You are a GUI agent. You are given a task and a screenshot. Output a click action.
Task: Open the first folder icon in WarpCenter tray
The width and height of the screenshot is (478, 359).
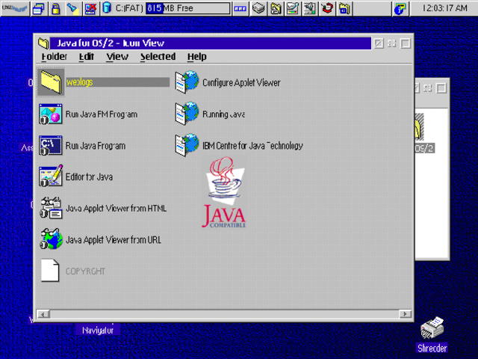click(276, 8)
